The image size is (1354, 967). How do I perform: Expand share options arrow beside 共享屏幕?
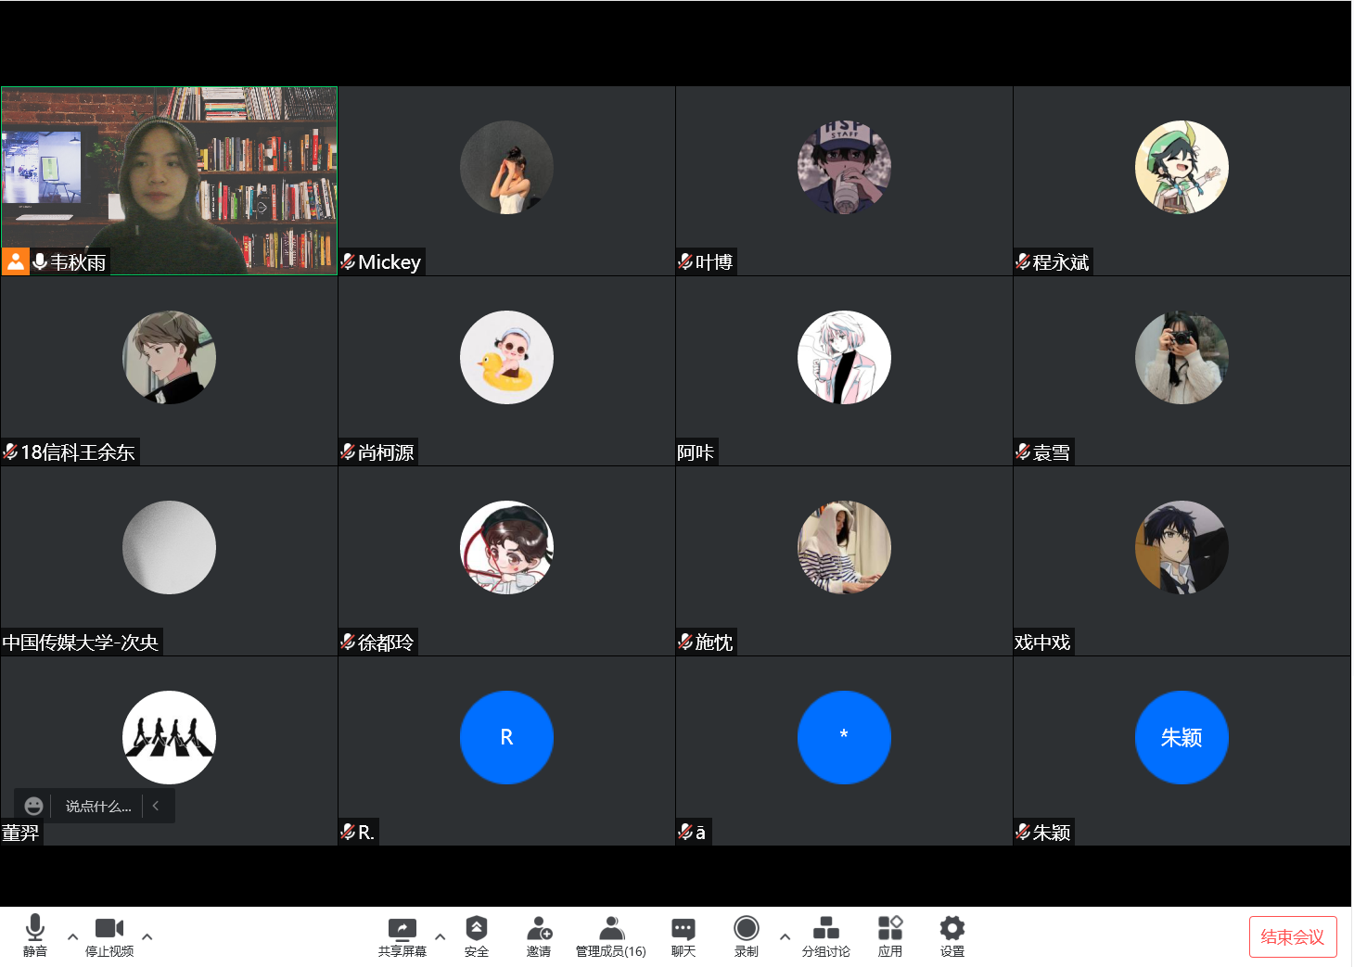(x=441, y=936)
